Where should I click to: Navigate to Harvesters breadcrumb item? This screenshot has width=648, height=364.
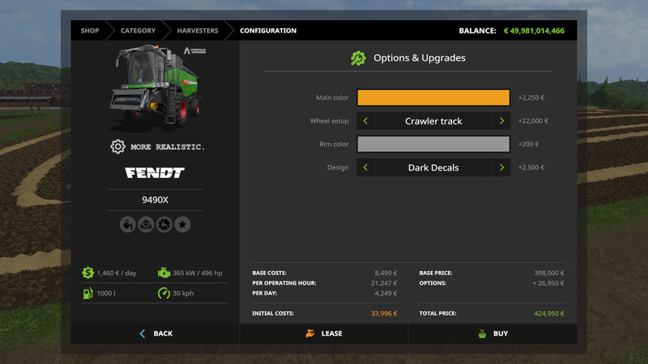tap(198, 31)
